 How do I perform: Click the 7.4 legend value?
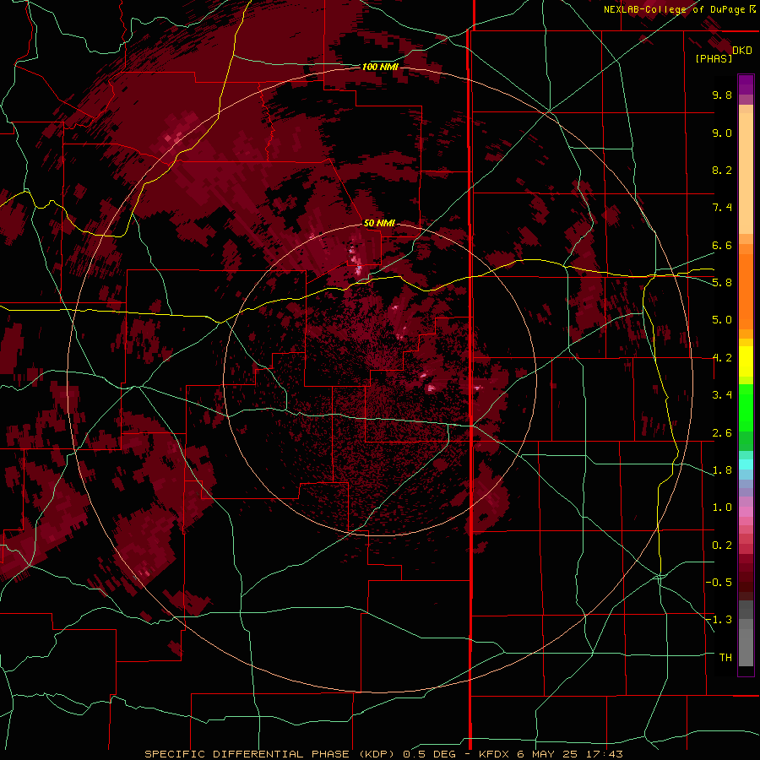(x=722, y=208)
